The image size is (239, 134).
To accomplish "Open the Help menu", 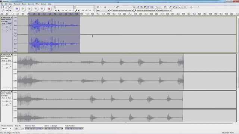I will (49, 4).
